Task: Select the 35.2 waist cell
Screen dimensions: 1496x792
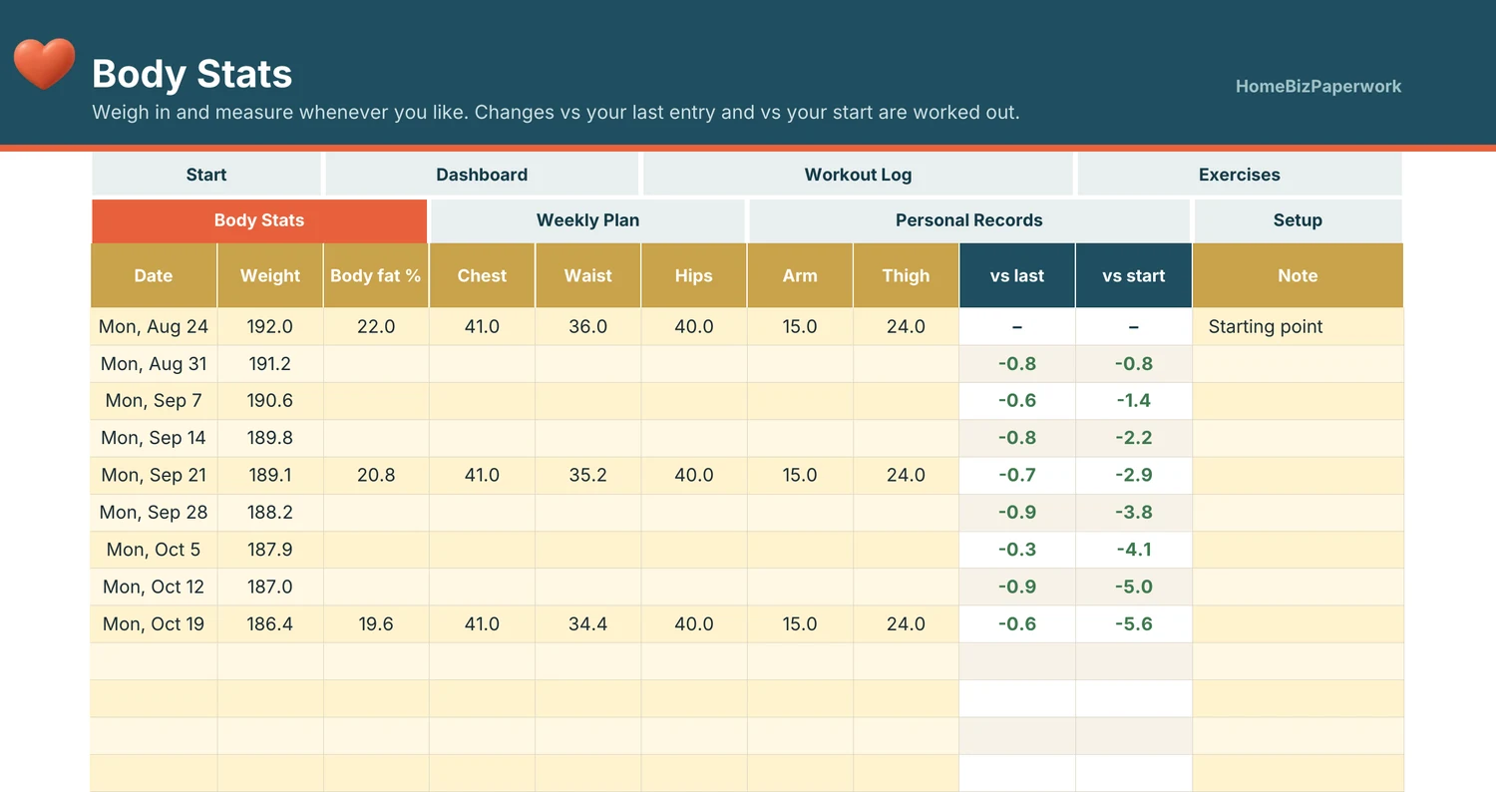Action: pos(588,475)
